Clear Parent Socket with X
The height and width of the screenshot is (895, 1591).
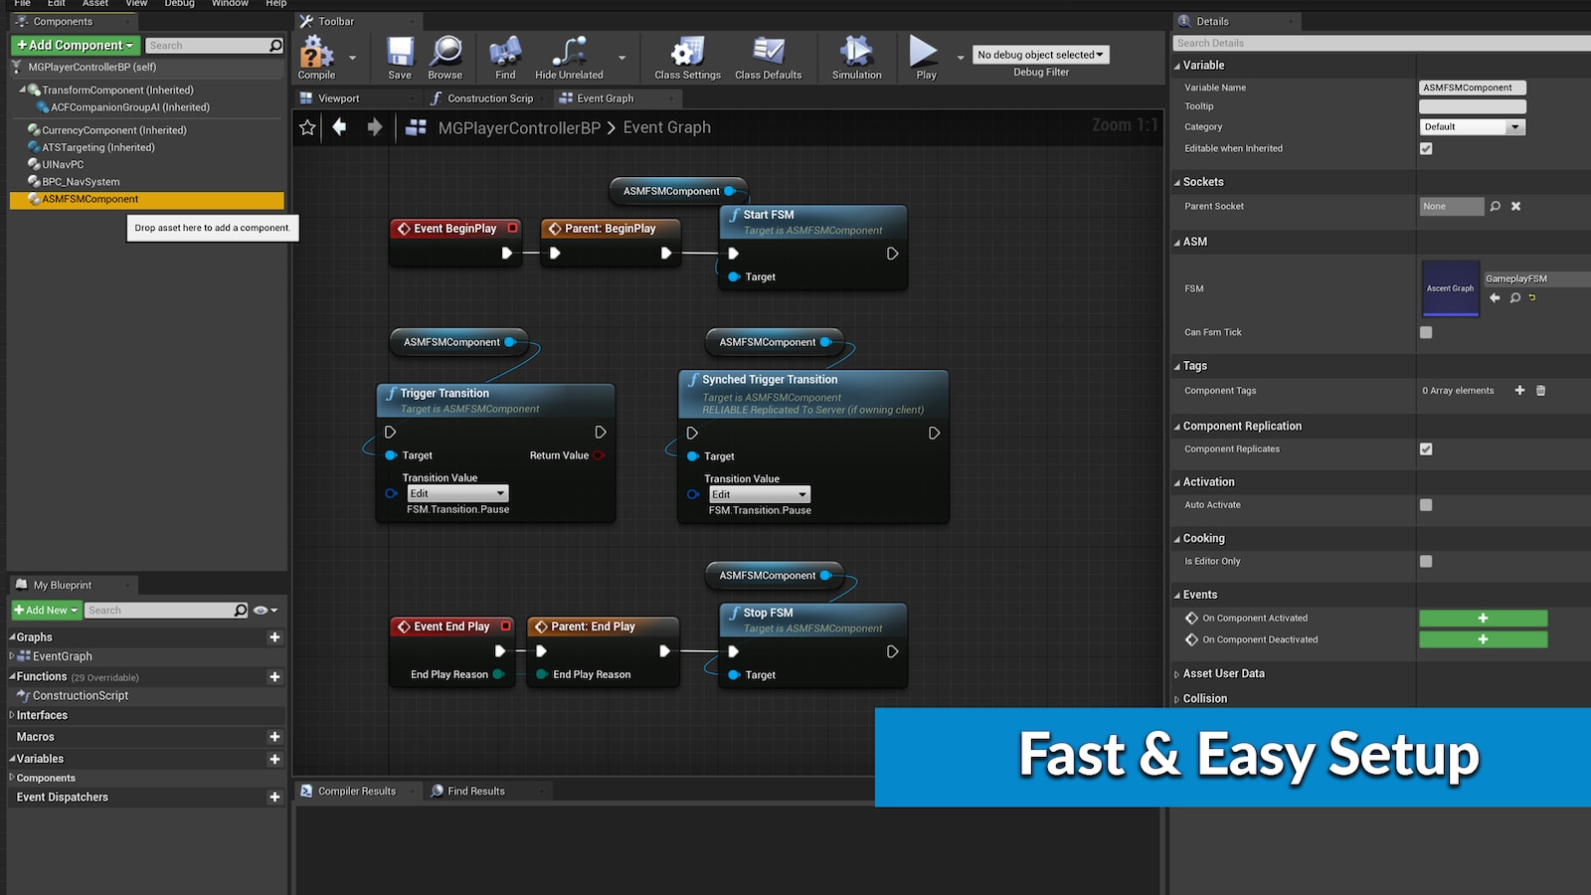[1515, 206]
